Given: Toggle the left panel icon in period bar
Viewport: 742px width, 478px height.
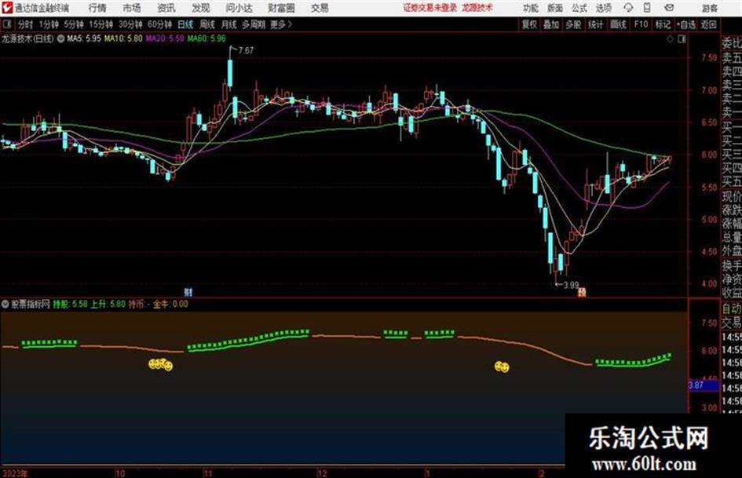Looking at the screenshot, I should point(7,24).
